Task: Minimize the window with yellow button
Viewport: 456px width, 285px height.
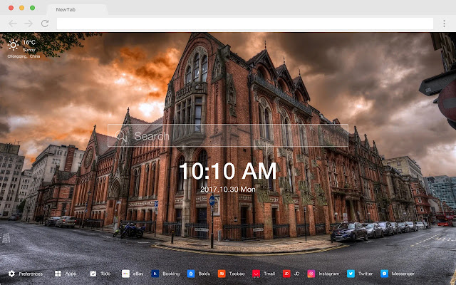Action: tap(22, 8)
